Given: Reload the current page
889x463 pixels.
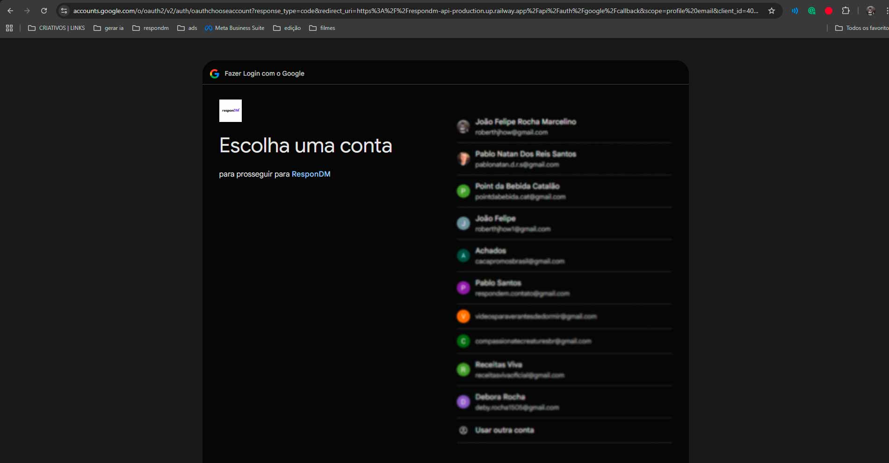Looking at the screenshot, I should click(x=44, y=11).
